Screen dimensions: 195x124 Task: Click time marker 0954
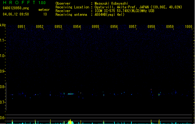tap(77, 27)
